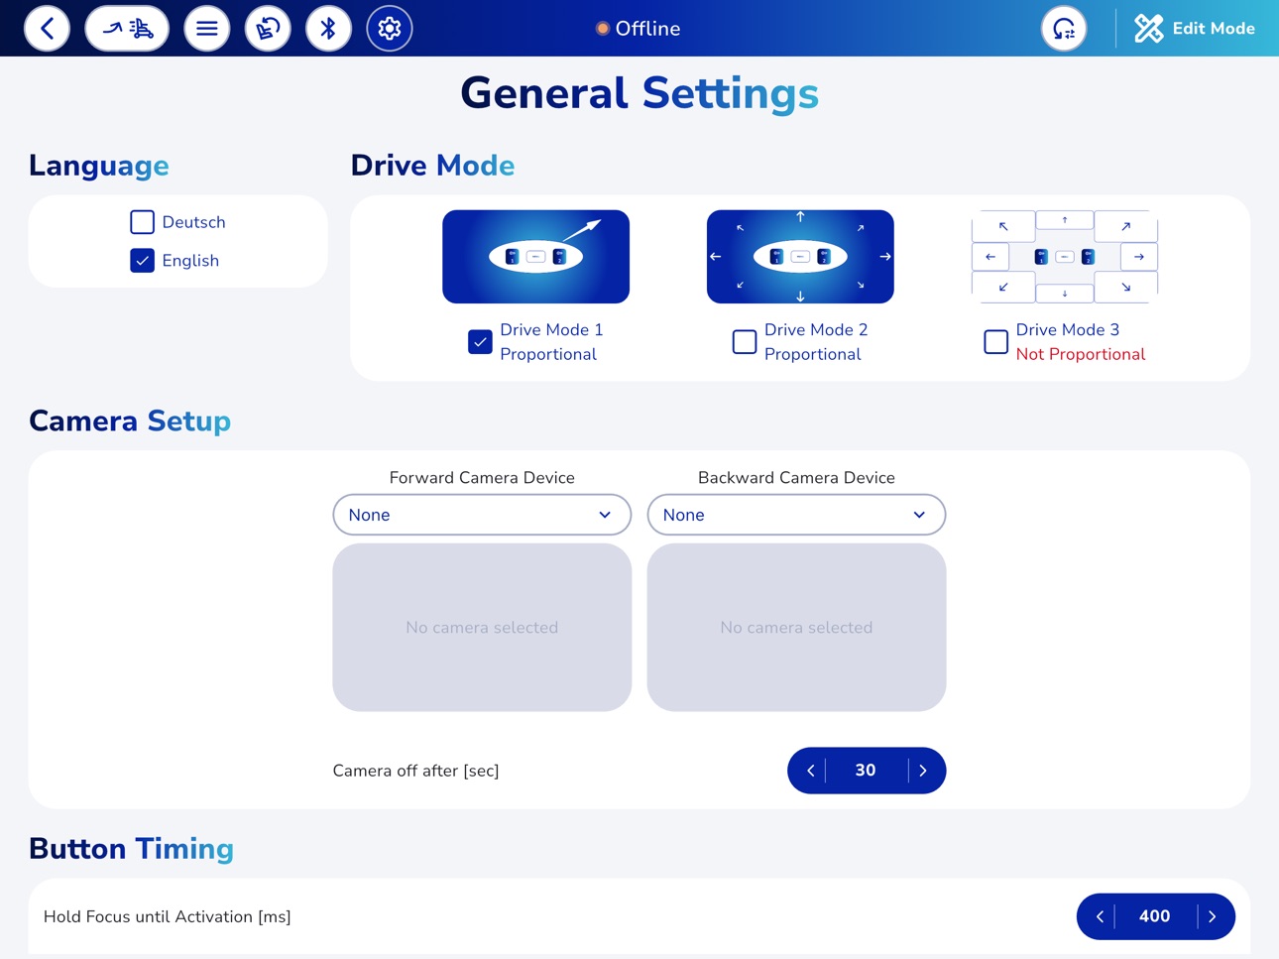Decrease the camera off time
1279x959 pixels.
coord(810,771)
